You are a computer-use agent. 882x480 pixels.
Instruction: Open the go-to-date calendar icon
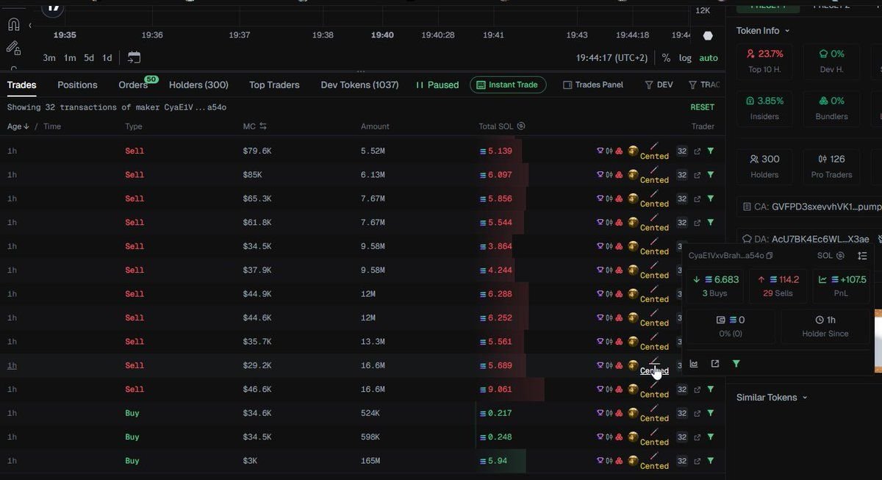(x=134, y=57)
